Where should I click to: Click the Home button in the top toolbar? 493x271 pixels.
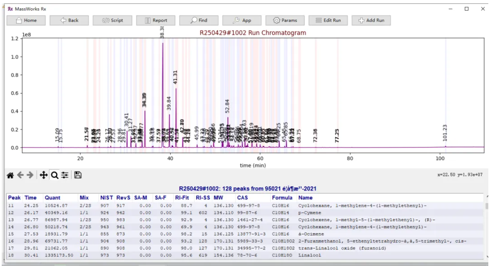coord(26,20)
